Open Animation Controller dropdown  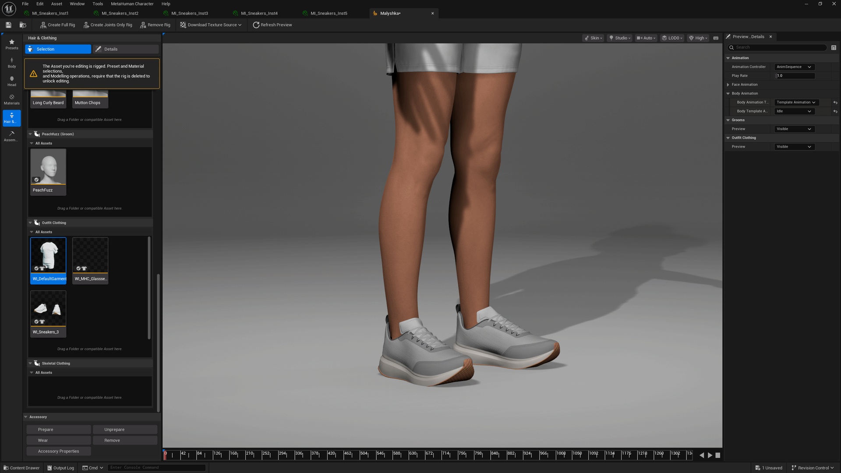(794, 67)
